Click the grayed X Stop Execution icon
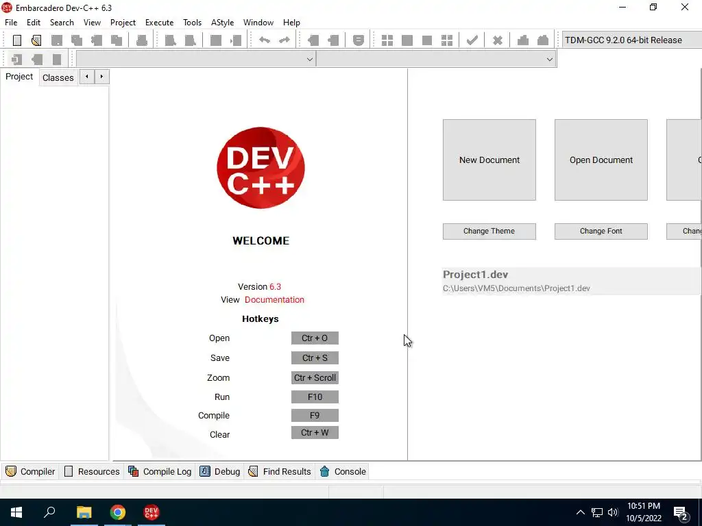This screenshot has height=526, width=702. click(x=498, y=40)
